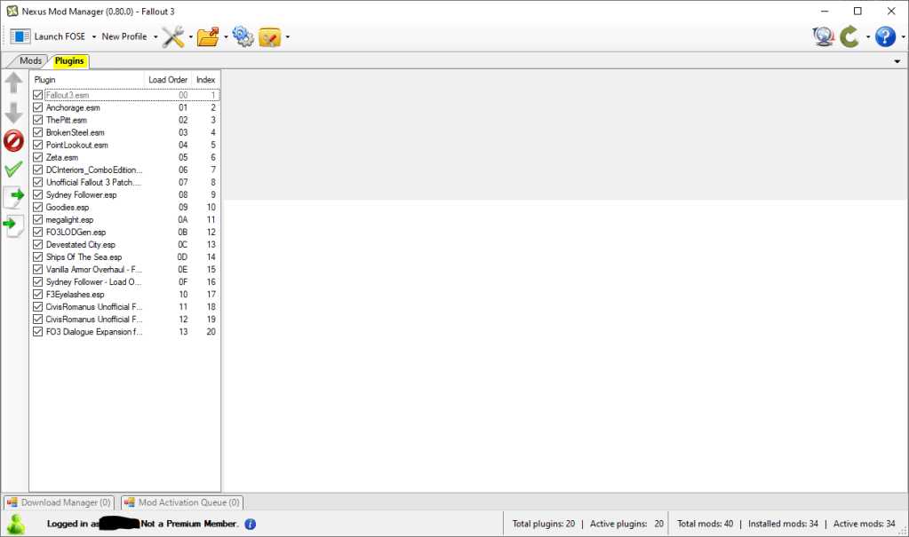This screenshot has height=537, width=909.
Task: Disable the F3Eyelashes.esp plugin checkbox
Action: pyautogui.click(x=37, y=294)
